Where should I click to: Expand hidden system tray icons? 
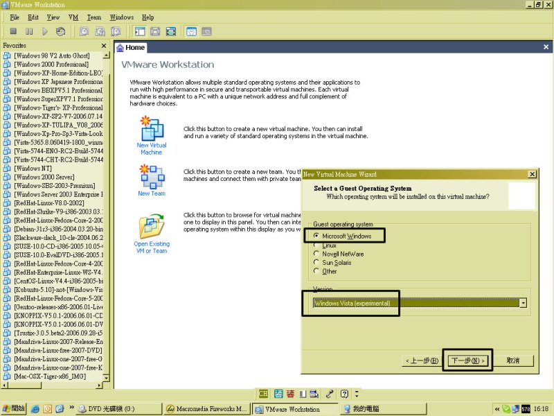pyautogui.click(x=497, y=409)
